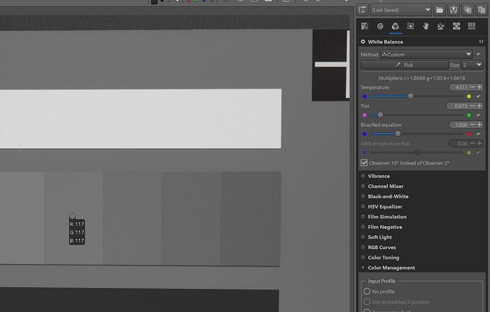Open the Exposure tools tab icon

pyautogui.click(x=364, y=26)
